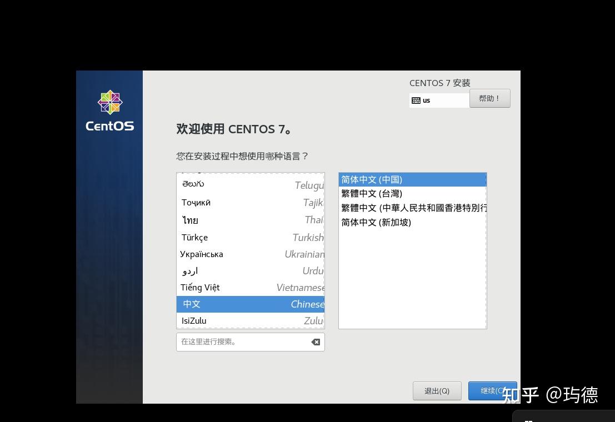This screenshot has height=422, width=615.
Task: Click the CentOS logo in the sidebar
Action: tap(109, 109)
